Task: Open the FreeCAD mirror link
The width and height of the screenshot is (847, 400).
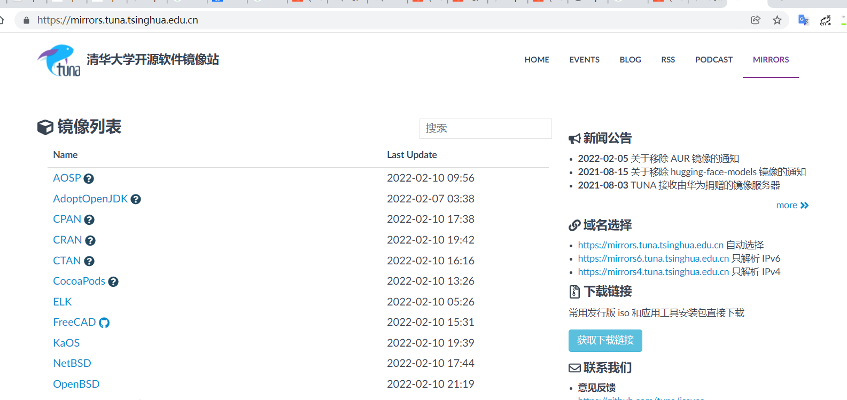Action: pos(74,322)
